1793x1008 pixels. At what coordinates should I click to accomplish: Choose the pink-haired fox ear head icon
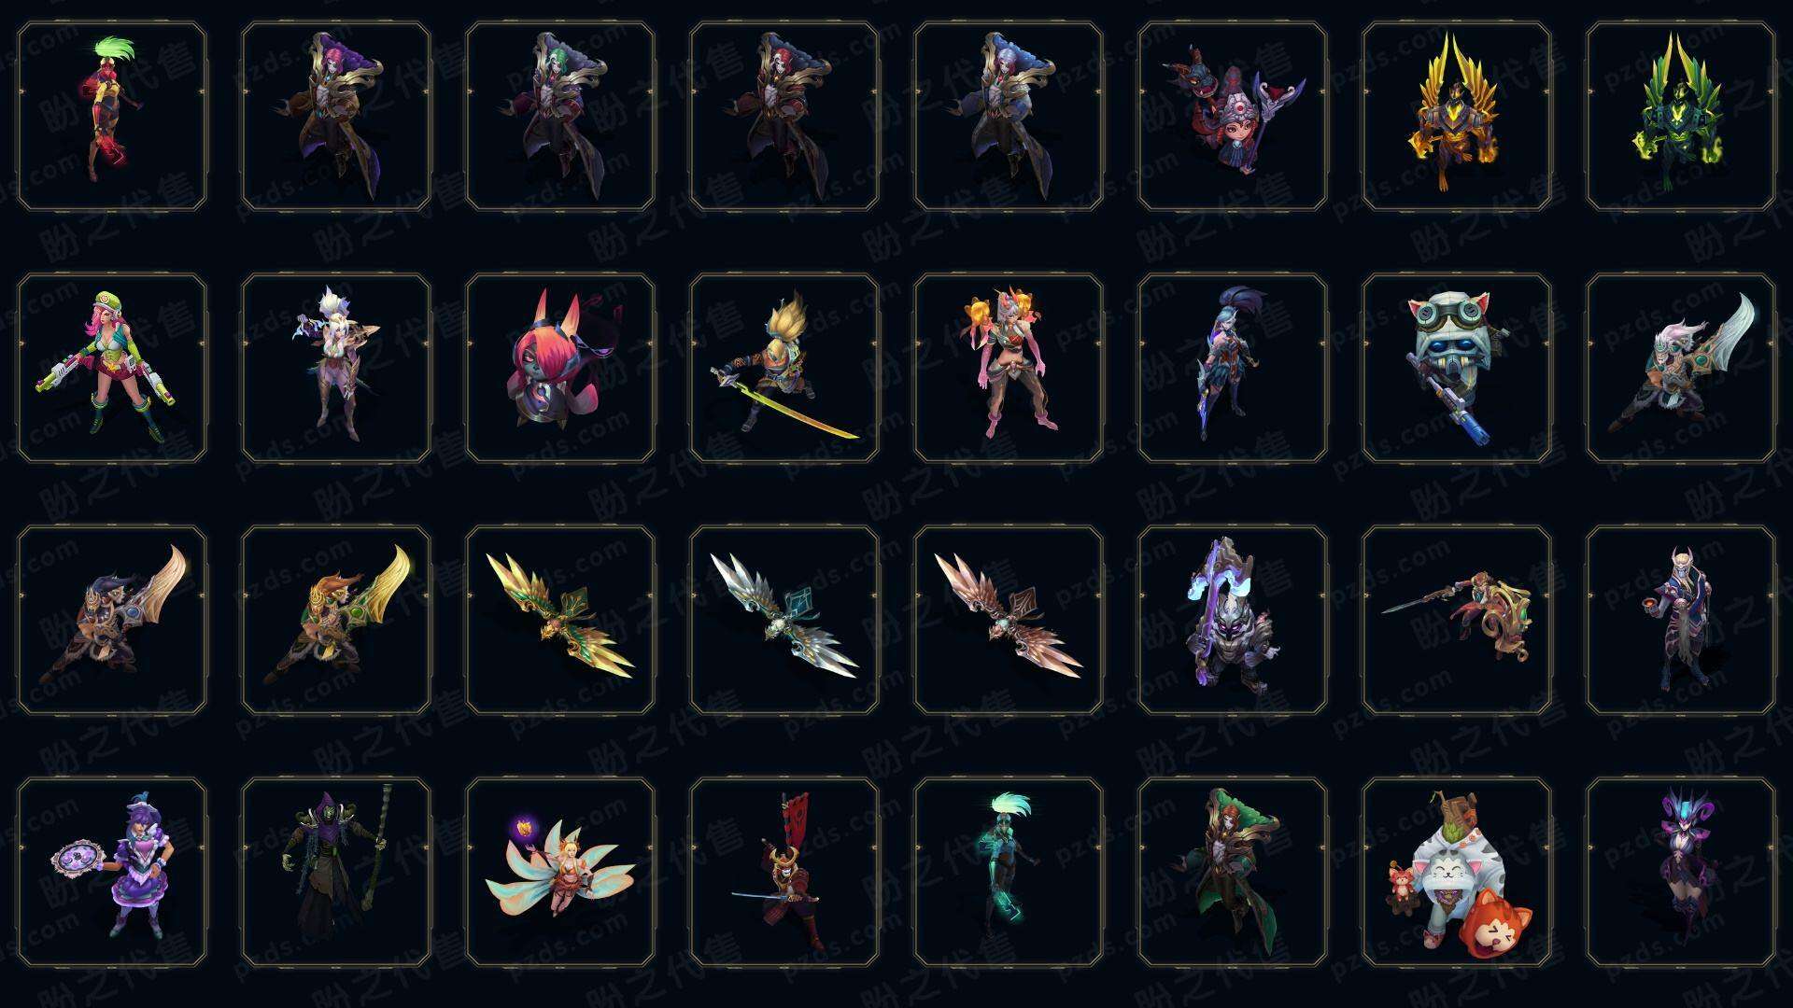click(x=560, y=369)
